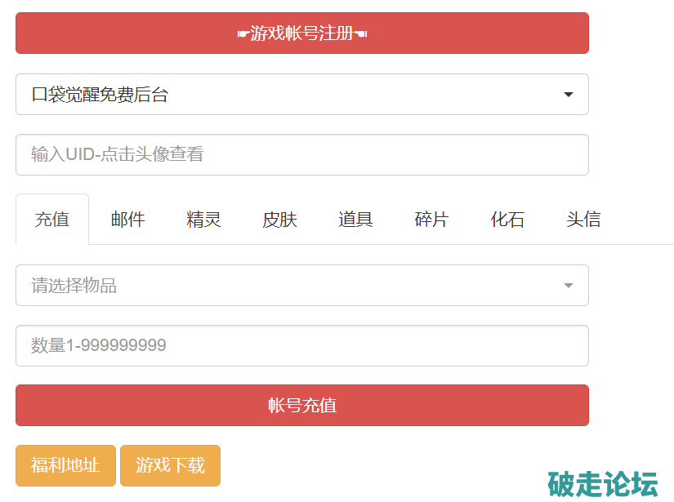Open the 精灵 tab

[x=203, y=220]
